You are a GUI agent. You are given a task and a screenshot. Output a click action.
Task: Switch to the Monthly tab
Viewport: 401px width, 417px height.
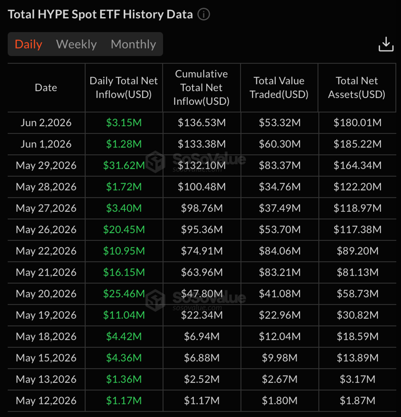coord(133,44)
